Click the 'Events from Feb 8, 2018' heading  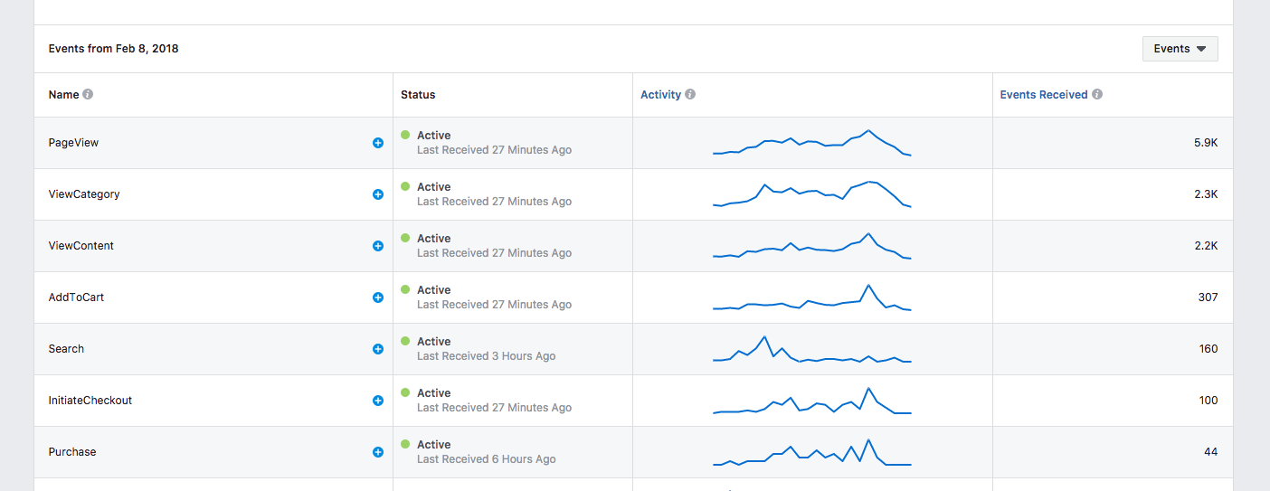[x=114, y=49]
